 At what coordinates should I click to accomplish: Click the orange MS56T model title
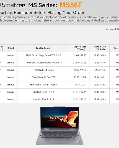click(x=71, y=5)
